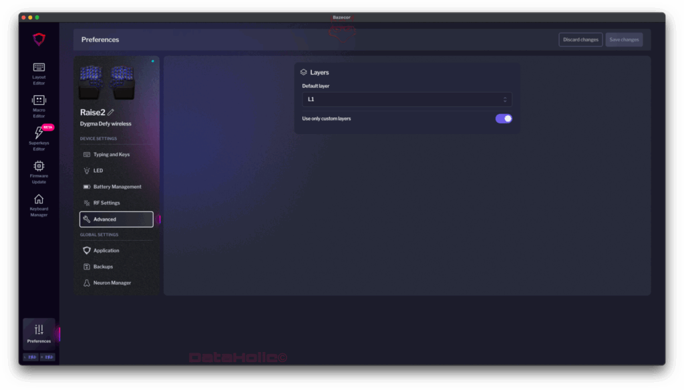Open the LED settings section
Image resolution: width=684 pixels, height=390 pixels.
pyautogui.click(x=98, y=171)
